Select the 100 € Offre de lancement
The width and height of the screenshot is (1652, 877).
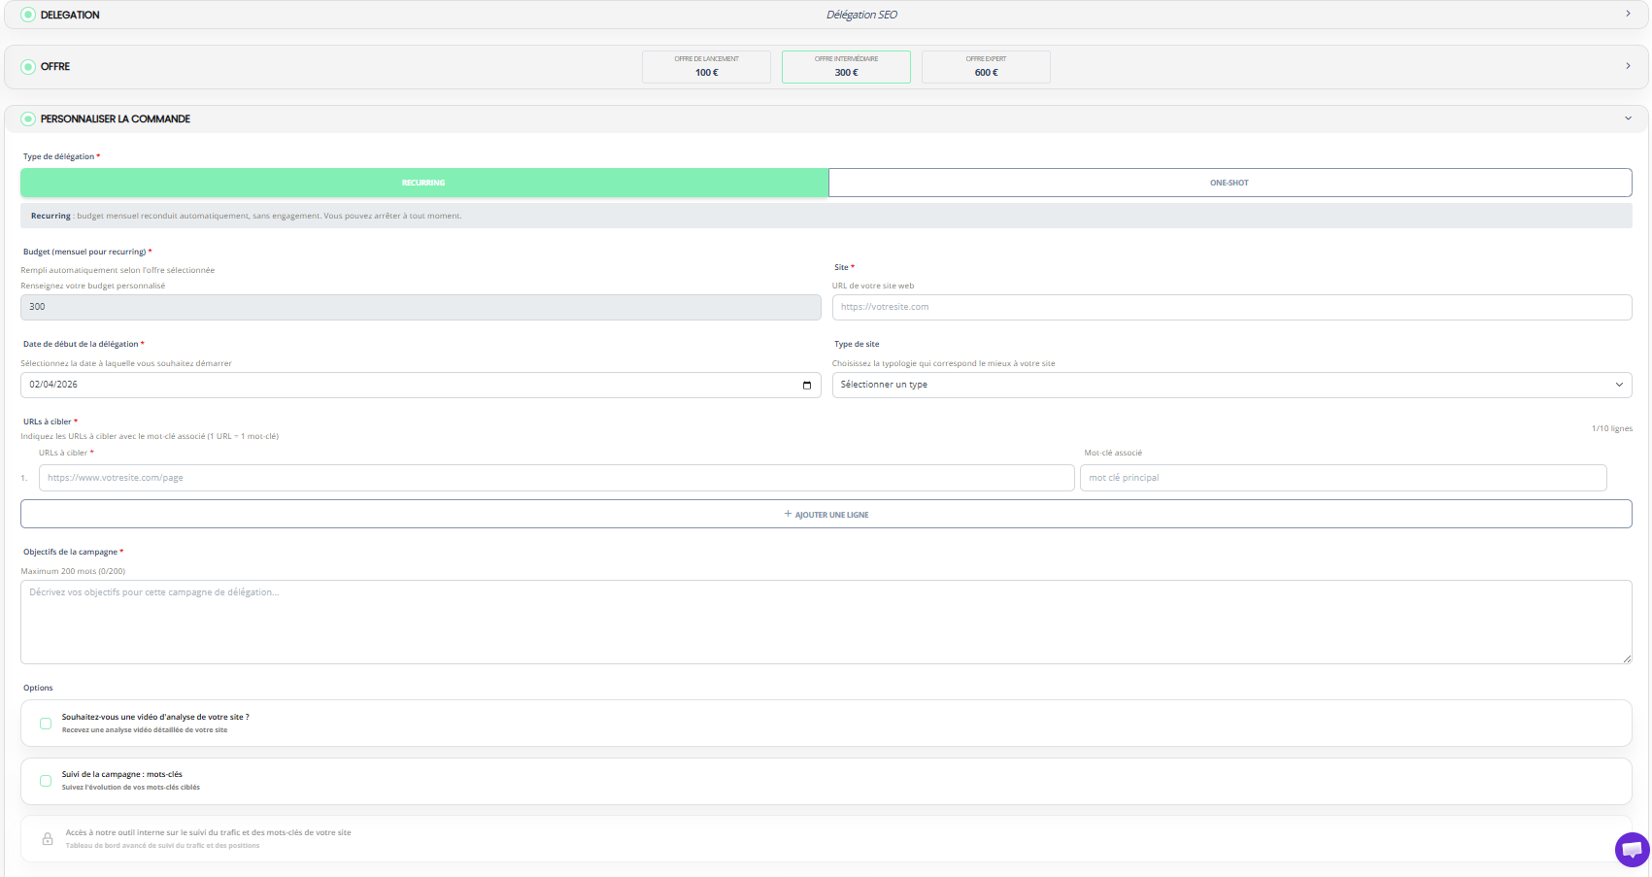pyautogui.click(x=706, y=67)
